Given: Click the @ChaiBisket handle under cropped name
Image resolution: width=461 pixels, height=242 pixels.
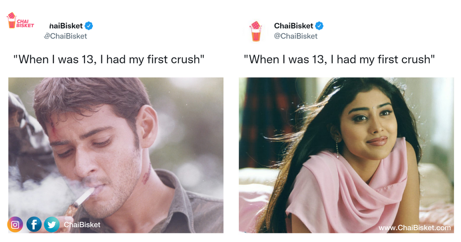Looking at the screenshot, I should 66,36.
